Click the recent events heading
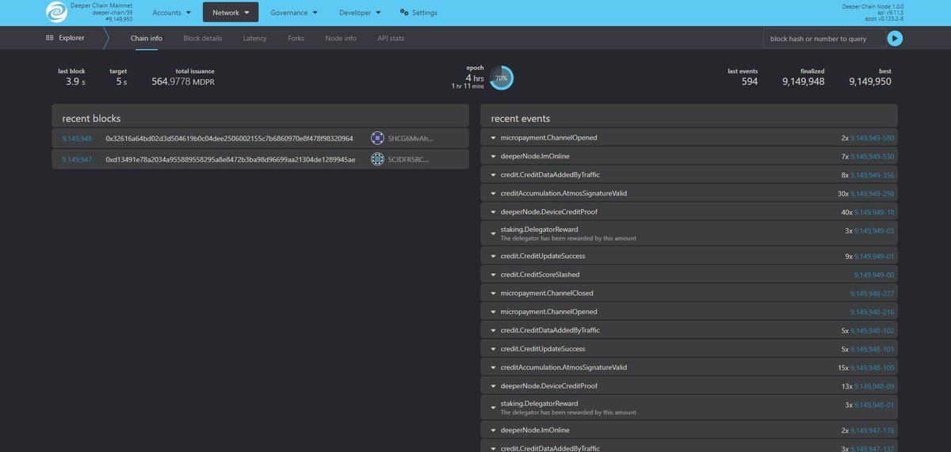 (521, 118)
